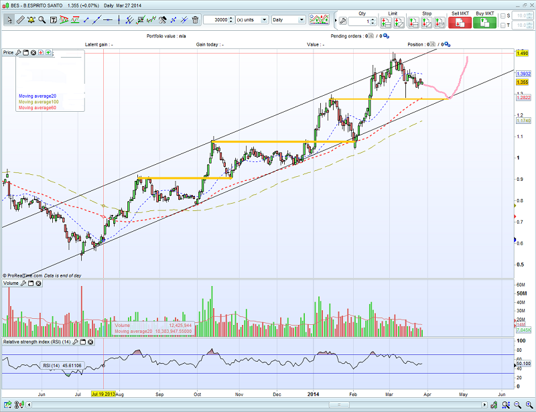
Task: Select the crossed blue line tool
Action: pos(184,20)
